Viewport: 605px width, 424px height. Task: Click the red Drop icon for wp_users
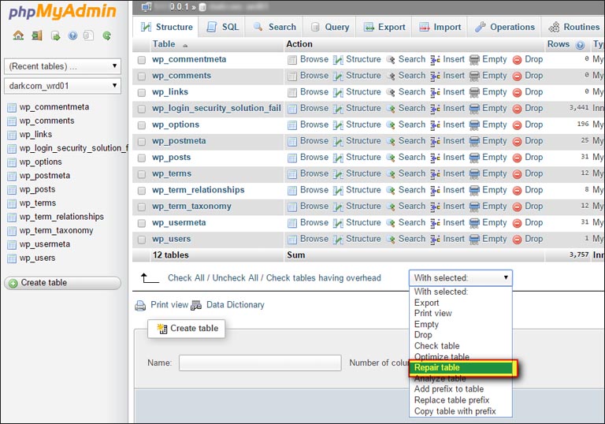(517, 240)
